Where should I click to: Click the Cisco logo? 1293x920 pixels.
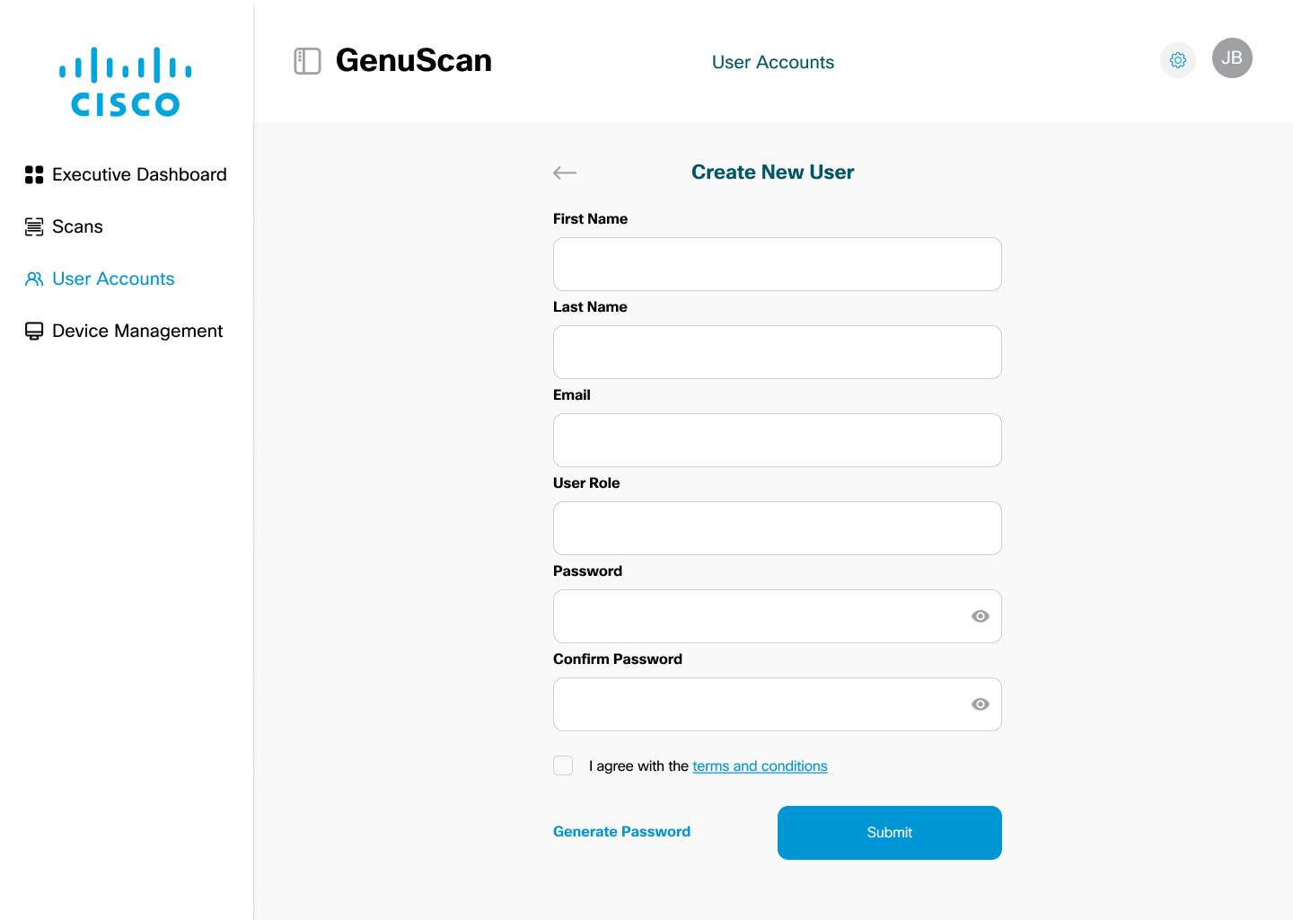point(126,82)
